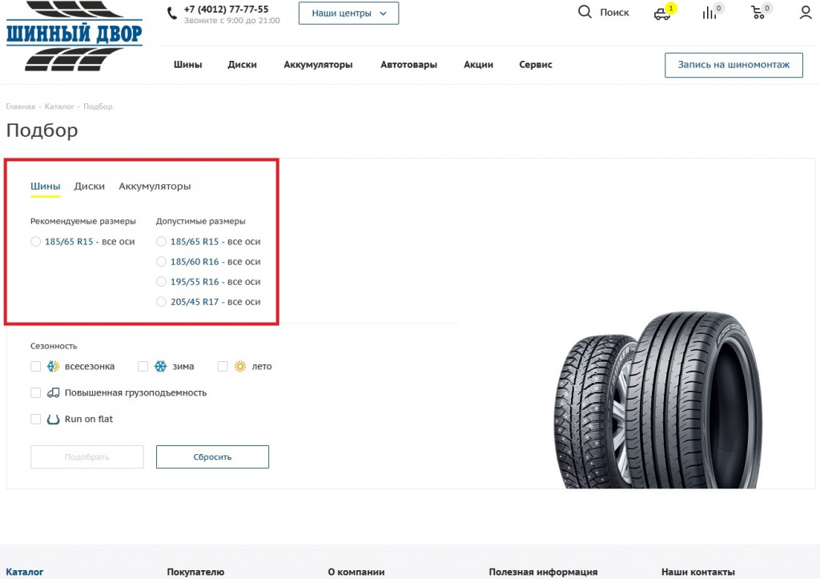Switch to the Диски tab

[x=90, y=187]
